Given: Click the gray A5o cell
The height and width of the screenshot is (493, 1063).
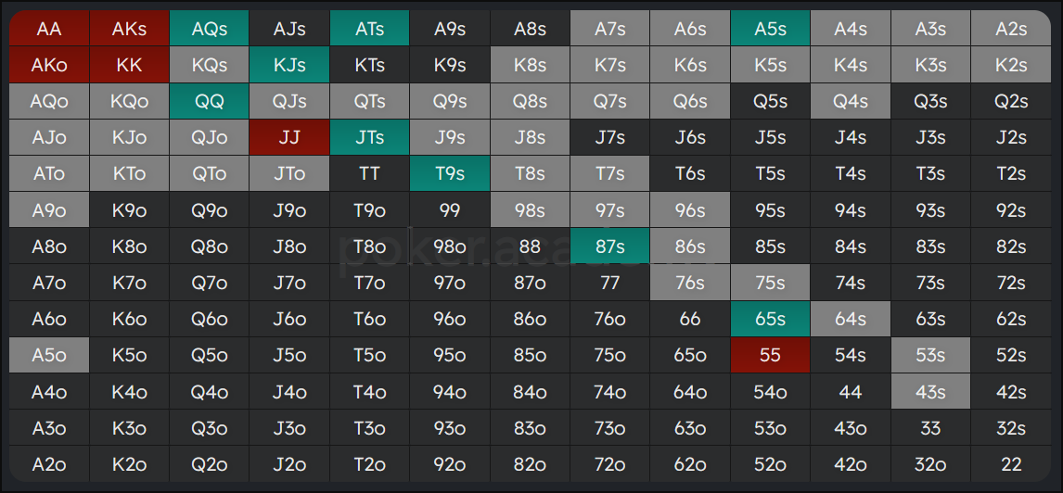Looking at the screenshot, I should pos(49,356).
